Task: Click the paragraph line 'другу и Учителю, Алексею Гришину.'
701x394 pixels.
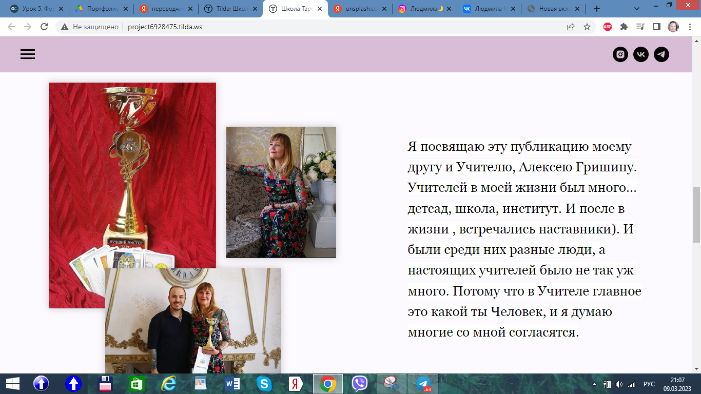Action: click(522, 167)
